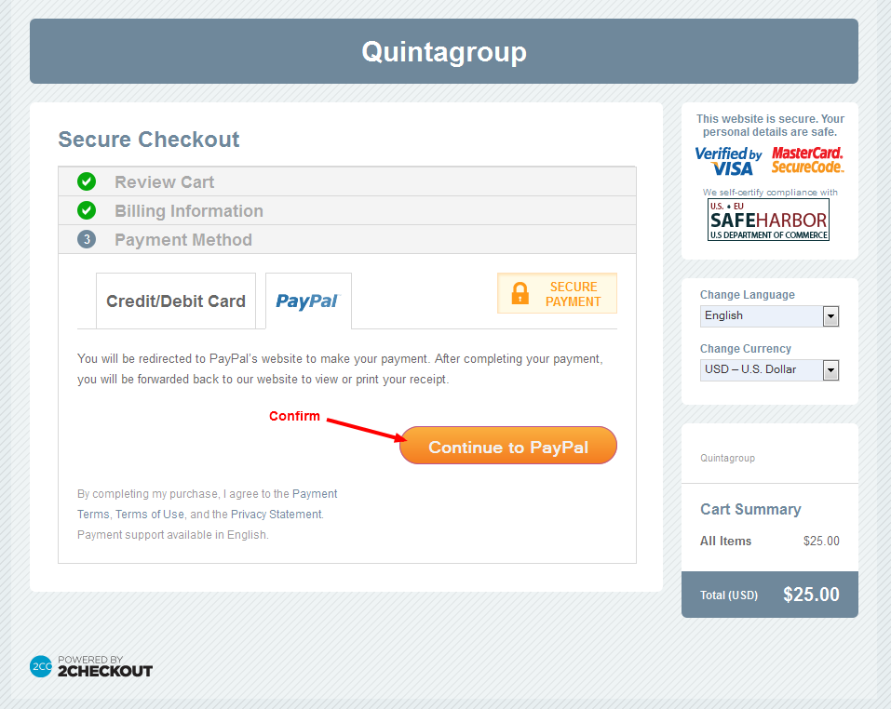This screenshot has height=709, width=891.
Task: Open the Privacy Statement link
Action: [277, 515]
